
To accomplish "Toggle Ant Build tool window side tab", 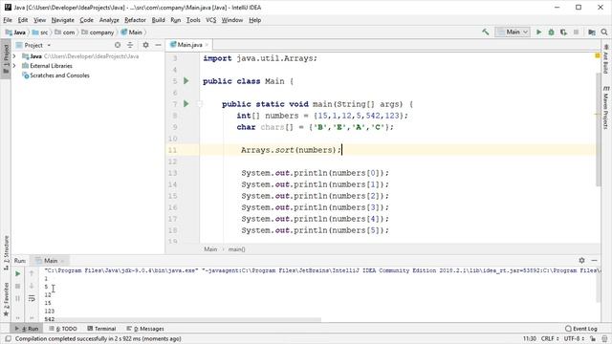I will [605, 58].
